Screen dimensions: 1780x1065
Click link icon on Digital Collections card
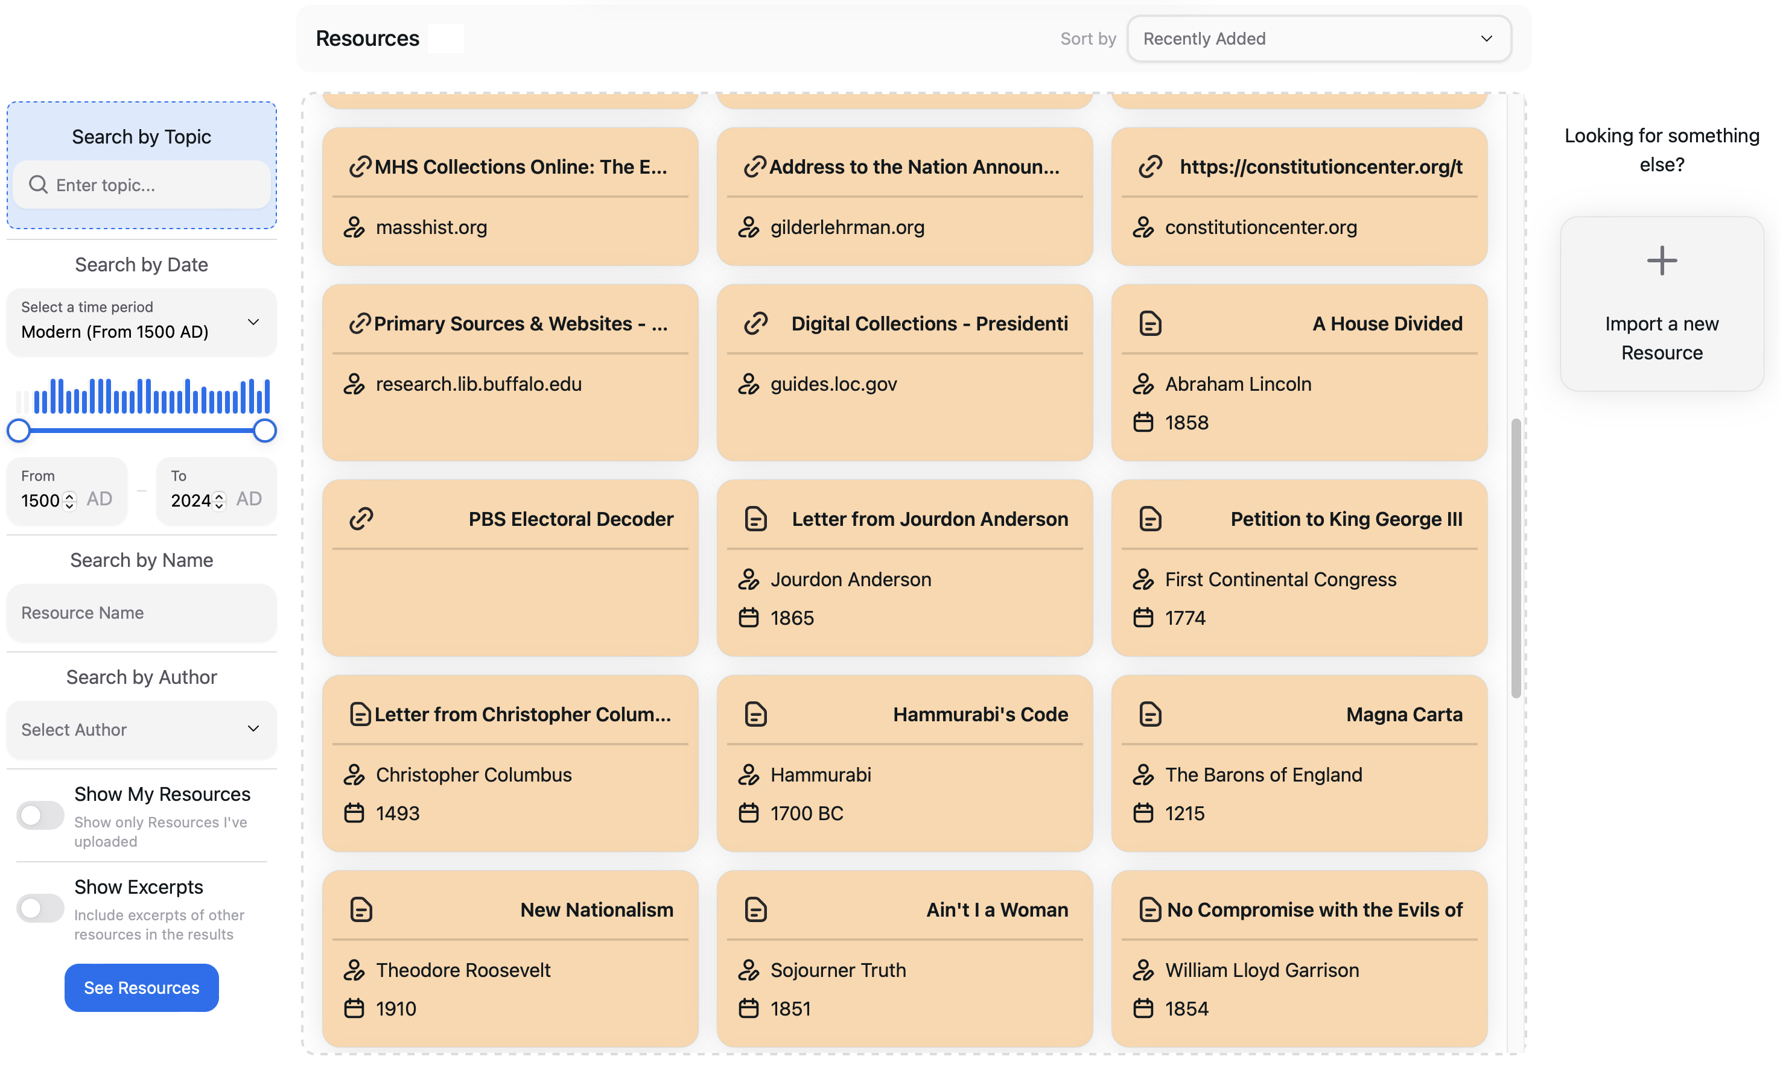(x=755, y=324)
